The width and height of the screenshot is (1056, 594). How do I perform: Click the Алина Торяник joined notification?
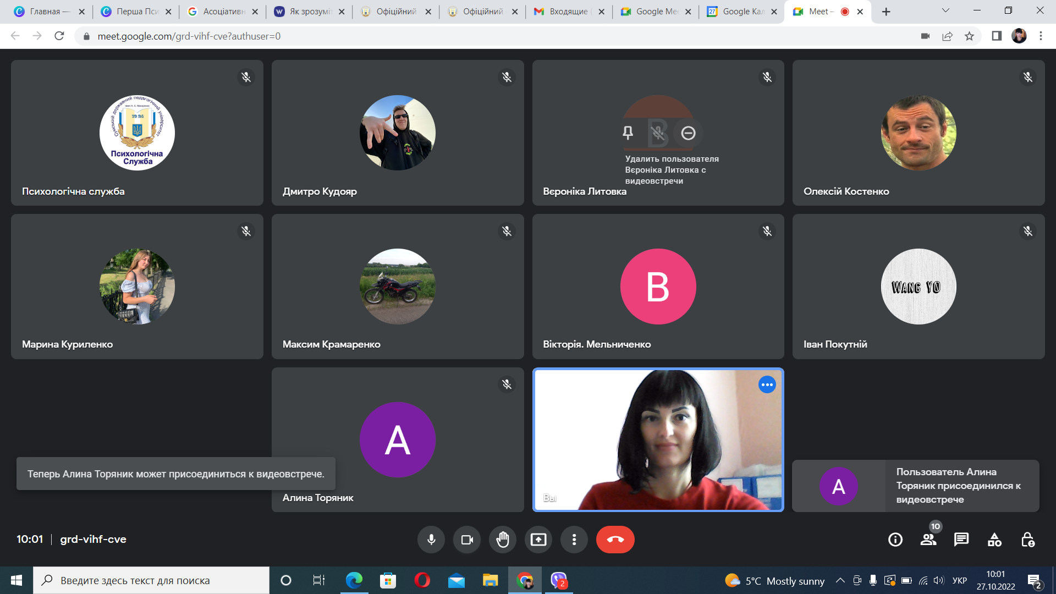[915, 486]
